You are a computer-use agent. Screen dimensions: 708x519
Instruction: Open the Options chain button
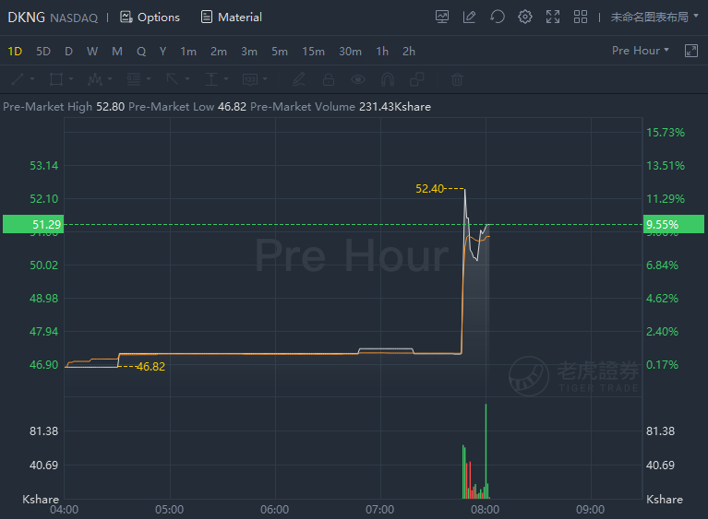click(x=150, y=18)
